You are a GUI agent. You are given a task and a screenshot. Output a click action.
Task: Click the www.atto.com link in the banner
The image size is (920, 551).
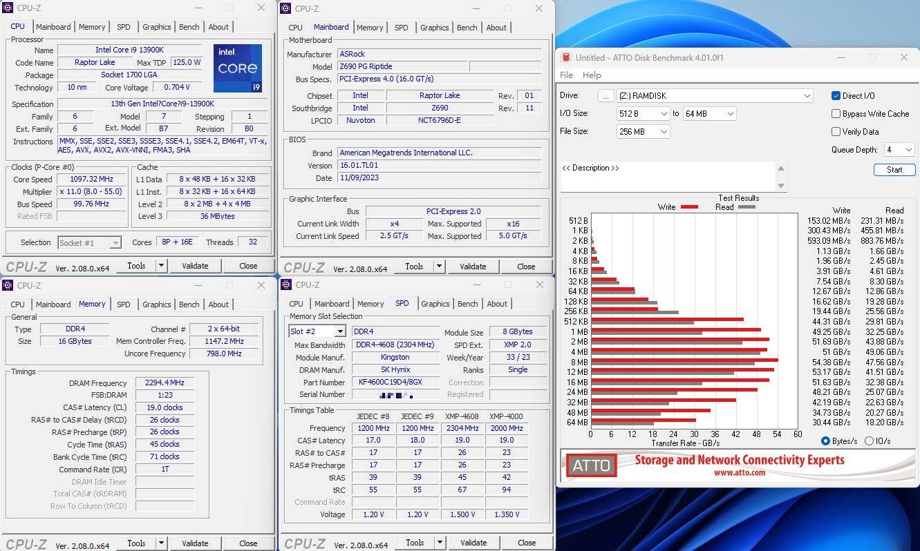[739, 473]
